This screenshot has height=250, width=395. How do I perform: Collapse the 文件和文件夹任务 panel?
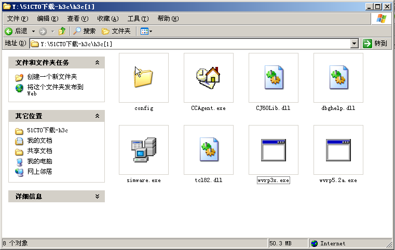97,62
